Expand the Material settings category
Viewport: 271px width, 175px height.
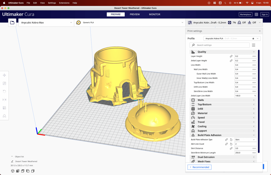pyautogui.click(x=223, y=113)
